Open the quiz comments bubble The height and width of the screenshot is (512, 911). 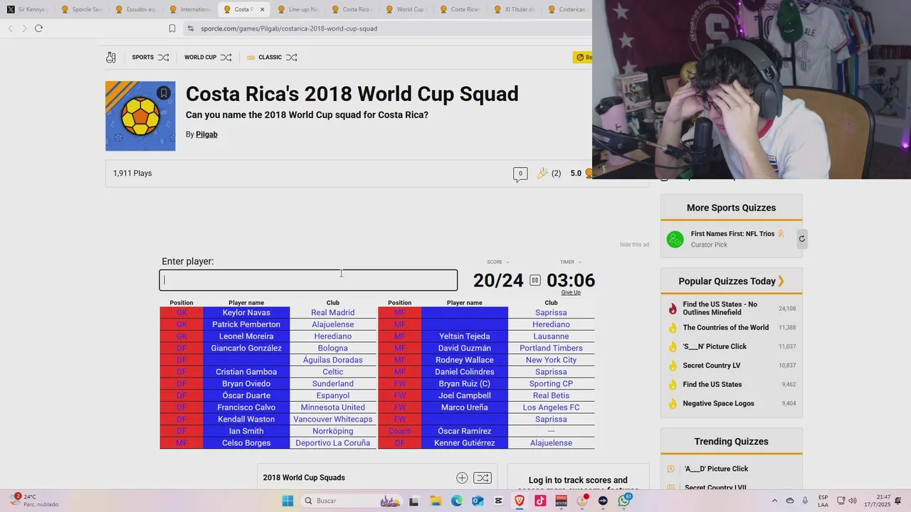click(x=520, y=174)
